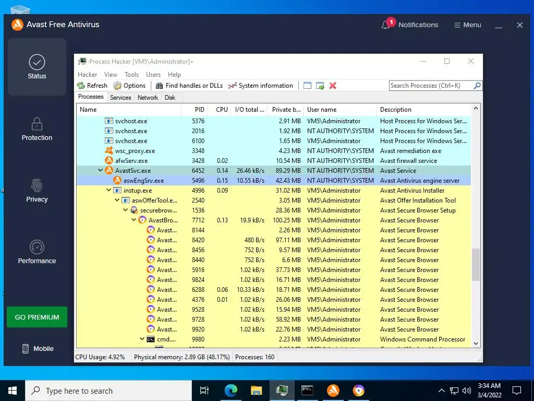Viewport: 534px width, 401px height.
Task: Select the Avast browser process PID 9920
Action: click(x=274, y=329)
